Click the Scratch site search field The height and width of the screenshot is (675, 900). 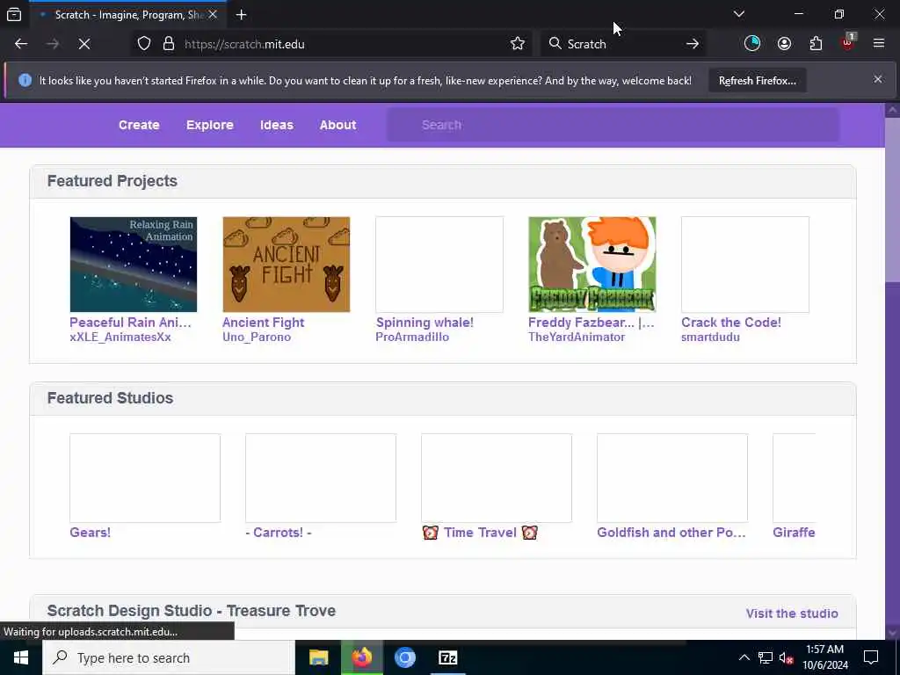[x=613, y=125]
